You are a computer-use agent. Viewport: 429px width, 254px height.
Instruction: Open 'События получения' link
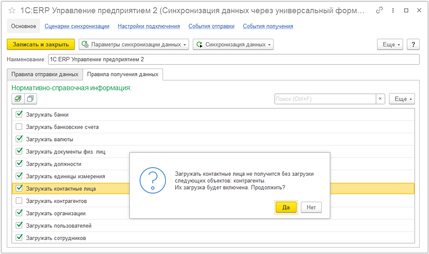[268, 26]
